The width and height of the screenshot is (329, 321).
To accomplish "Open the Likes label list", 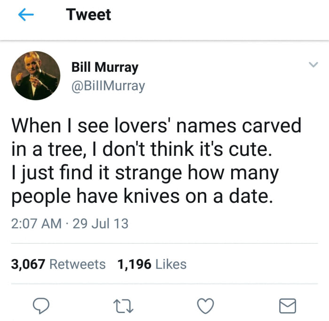I will point(171,264).
